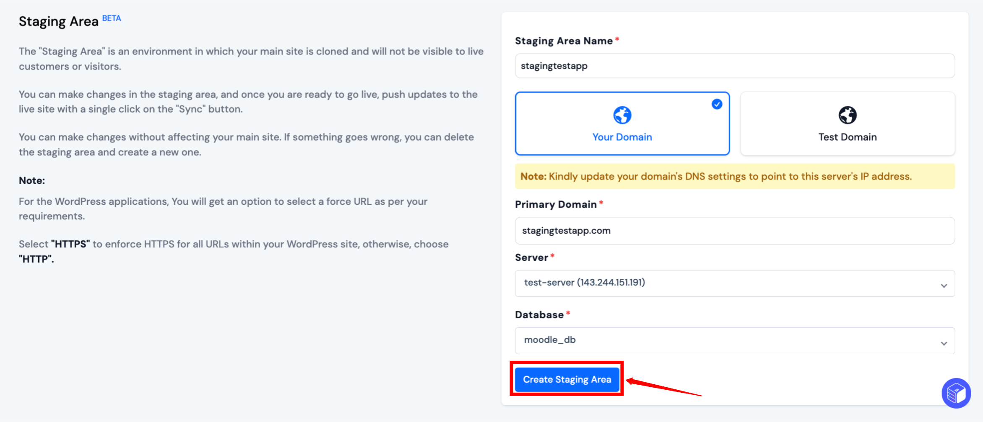Click the Create Staging Area button

tap(567, 380)
